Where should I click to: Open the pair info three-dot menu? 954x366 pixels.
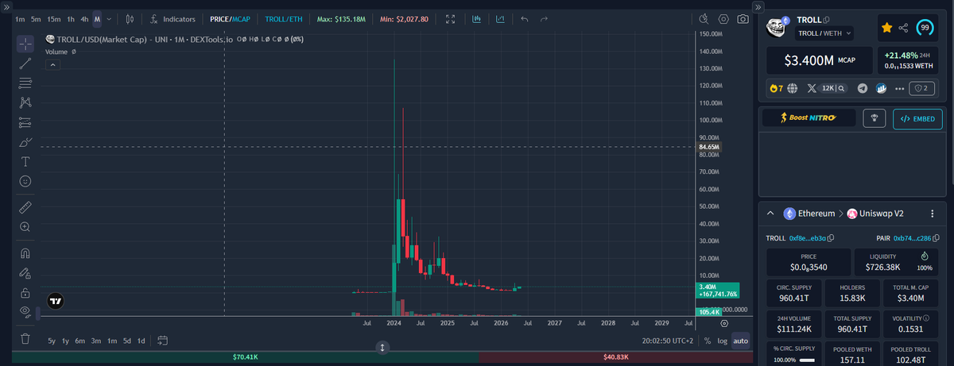pos(932,214)
